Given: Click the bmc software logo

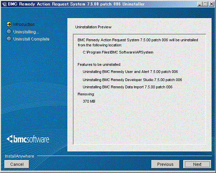Looking at the screenshot, I should tap(28, 139).
